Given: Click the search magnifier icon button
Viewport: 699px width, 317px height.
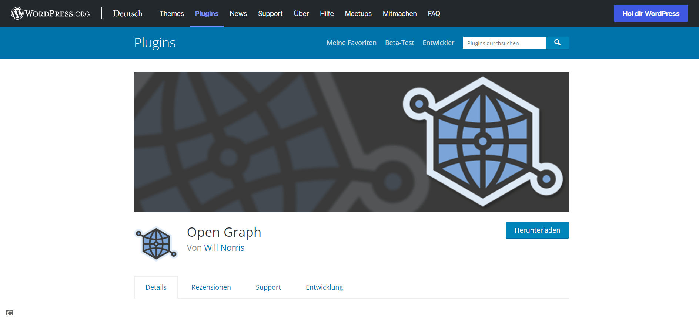Looking at the screenshot, I should 557,43.
